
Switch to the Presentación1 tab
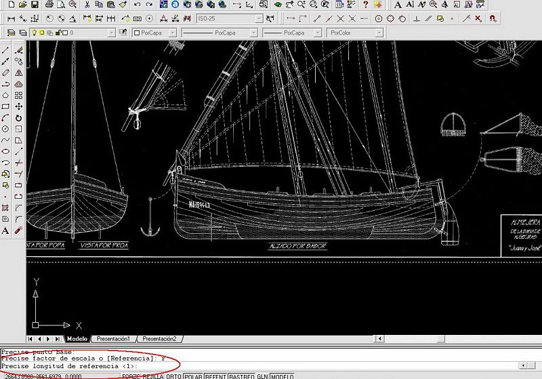[113, 339]
